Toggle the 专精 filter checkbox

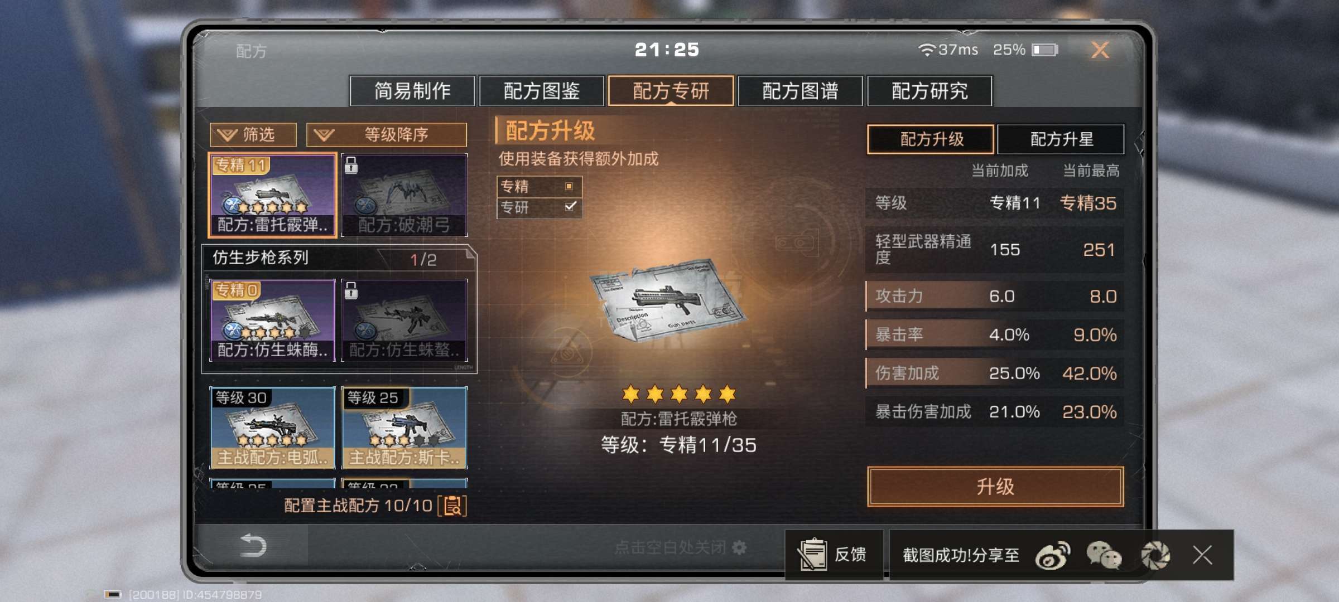[569, 186]
